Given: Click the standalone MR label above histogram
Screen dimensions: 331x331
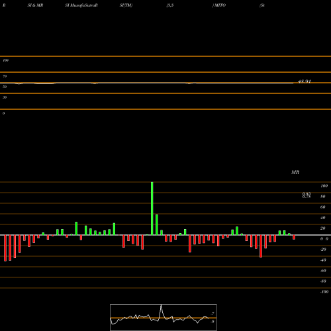Looking at the screenshot, I should point(295,172).
